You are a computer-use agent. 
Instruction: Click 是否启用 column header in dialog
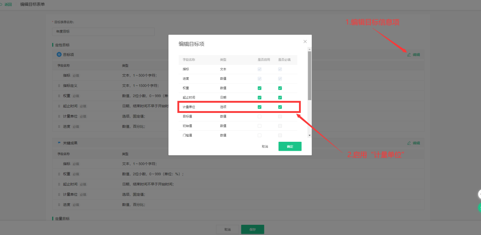(x=264, y=60)
